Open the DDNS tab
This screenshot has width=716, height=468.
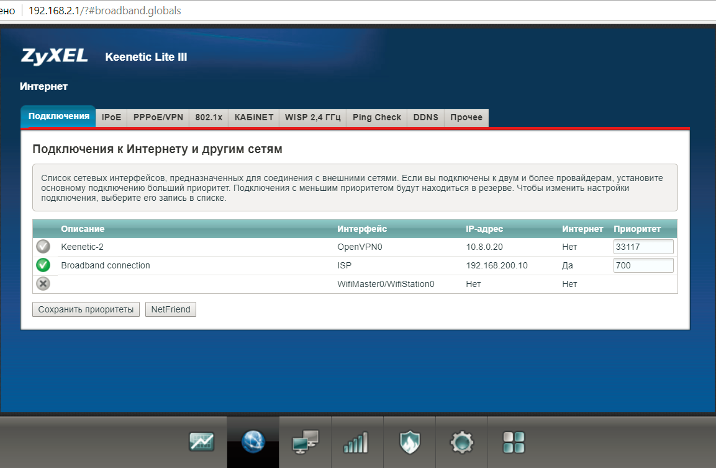tap(425, 117)
